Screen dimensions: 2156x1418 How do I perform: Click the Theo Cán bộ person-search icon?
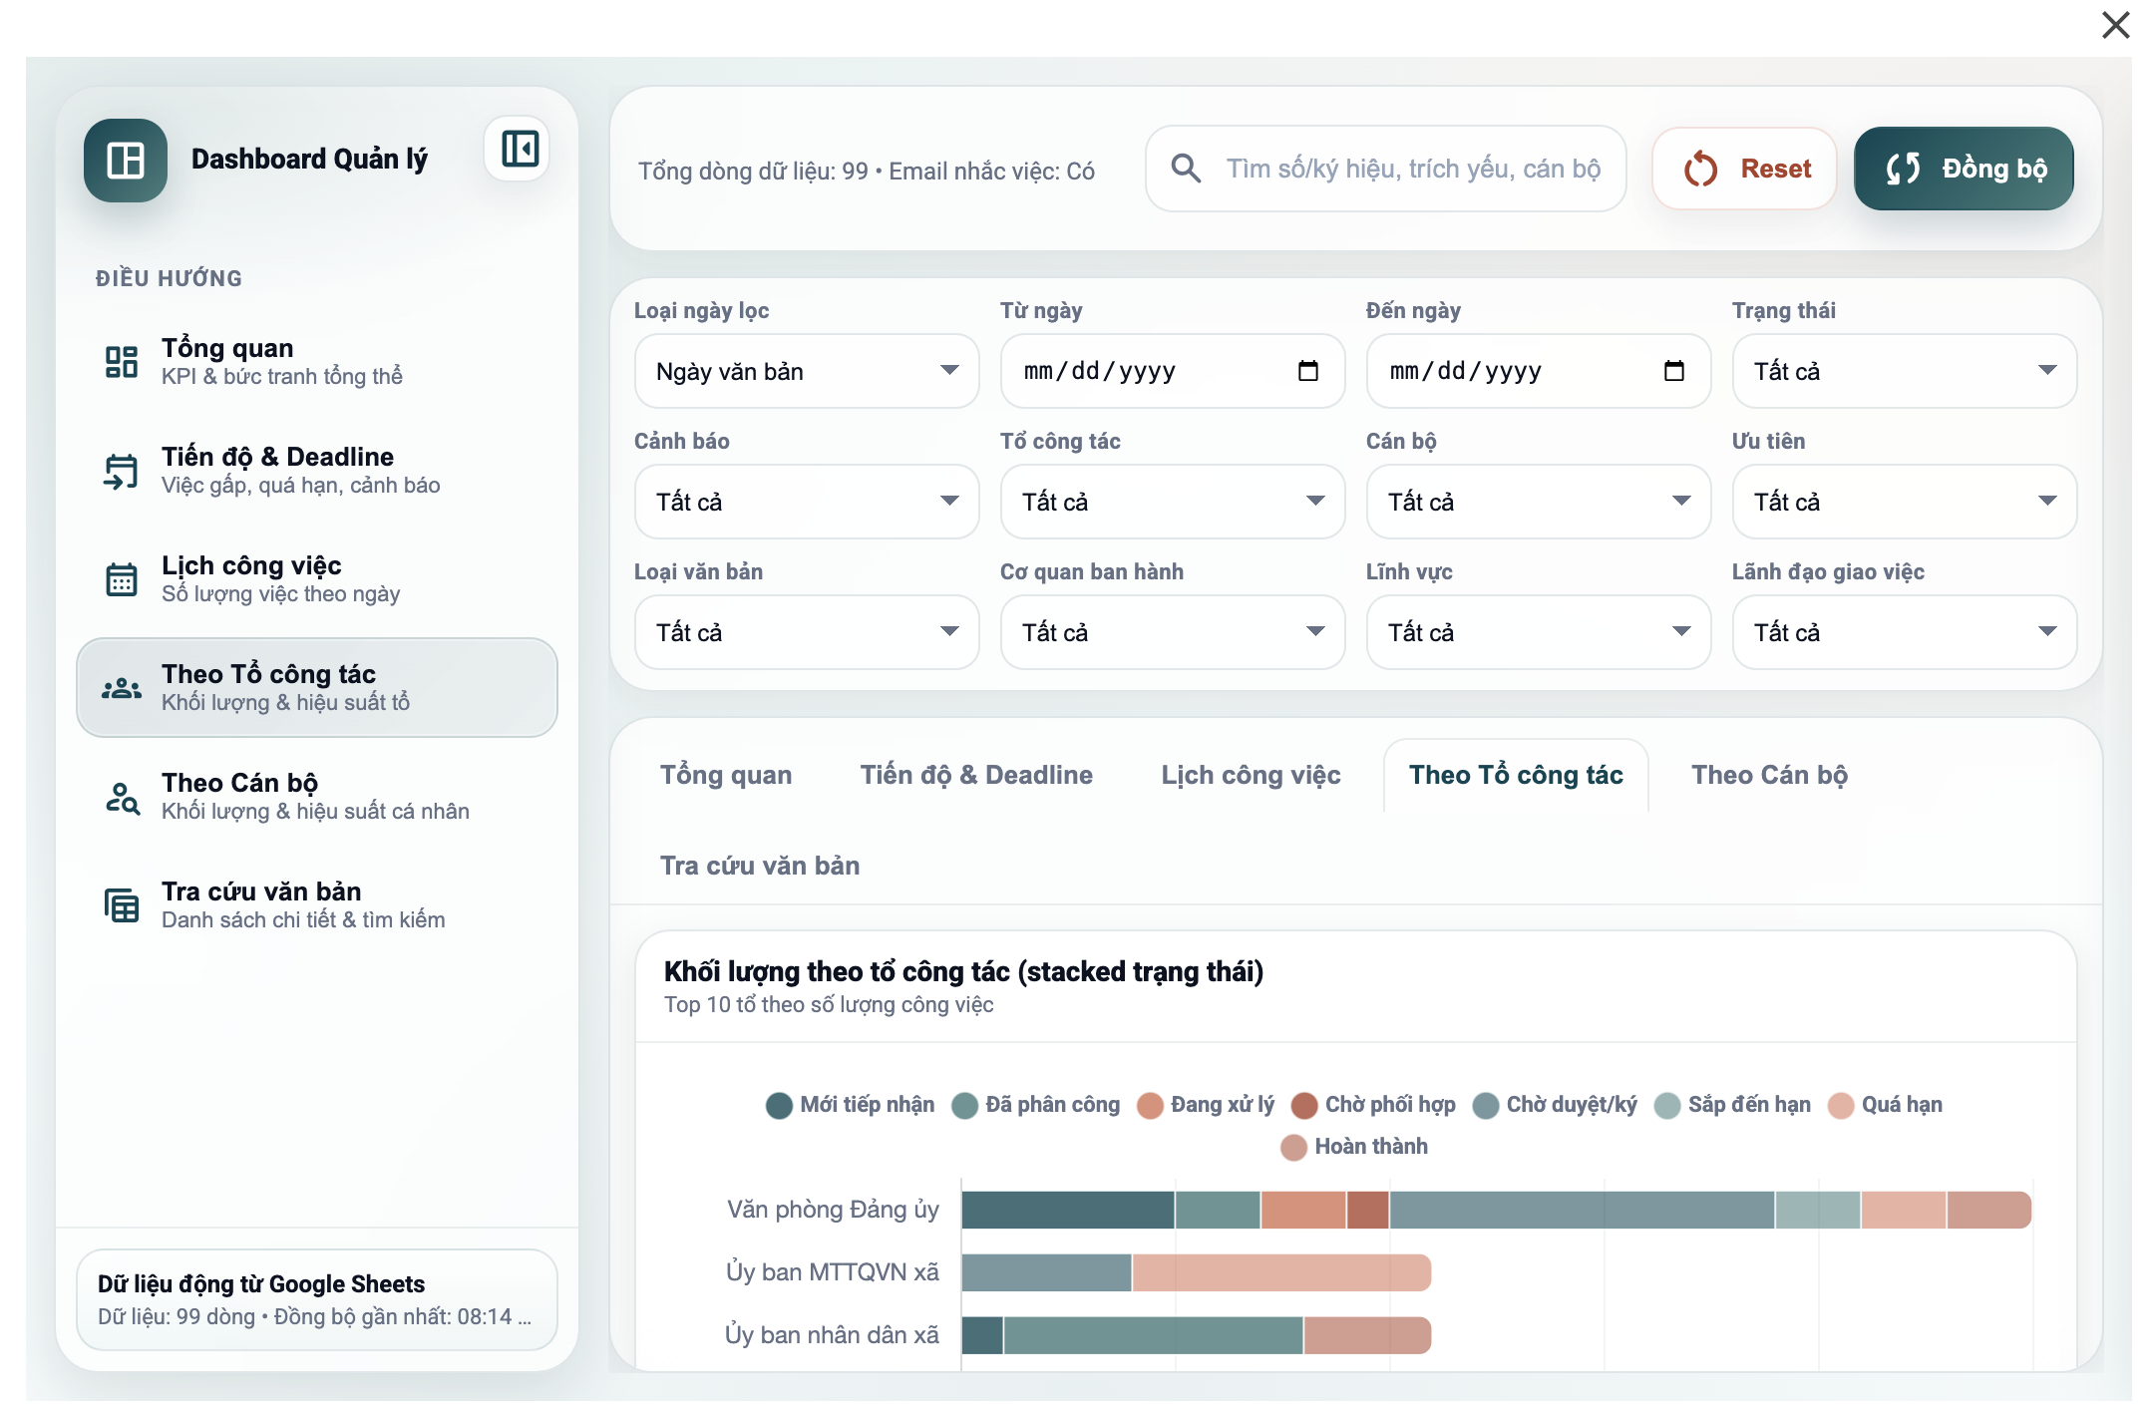tap(122, 797)
